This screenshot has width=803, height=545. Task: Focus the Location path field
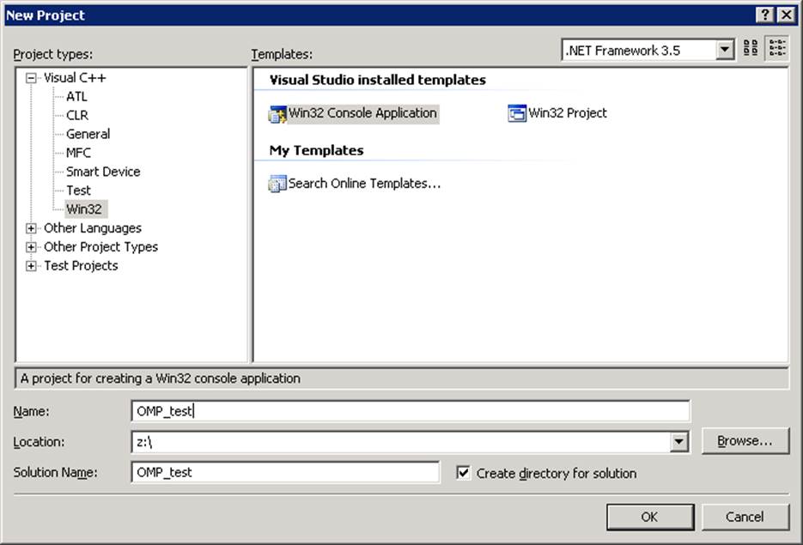pyautogui.click(x=401, y=442)
